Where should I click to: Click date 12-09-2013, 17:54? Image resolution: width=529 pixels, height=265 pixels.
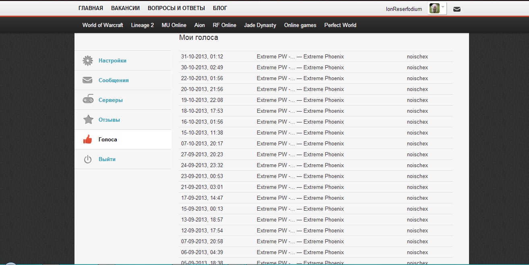[x=202, y=231]
